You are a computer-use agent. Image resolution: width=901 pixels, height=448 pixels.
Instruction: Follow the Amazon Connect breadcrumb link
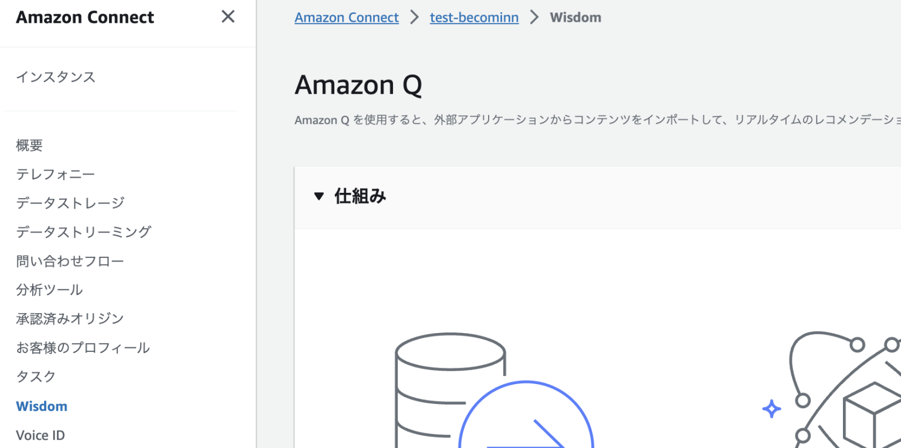click(347, 17)
